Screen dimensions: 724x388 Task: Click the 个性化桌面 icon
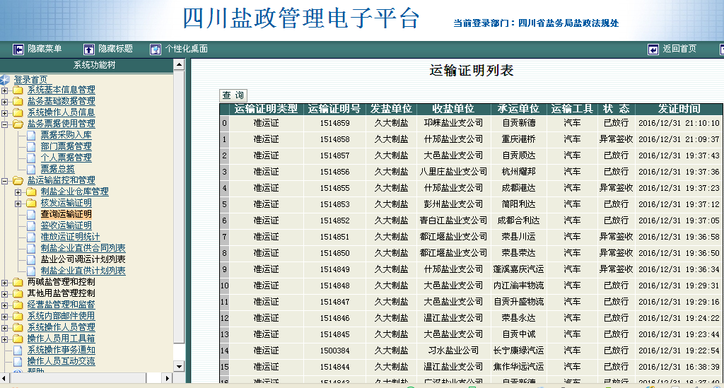click(156, 49)
